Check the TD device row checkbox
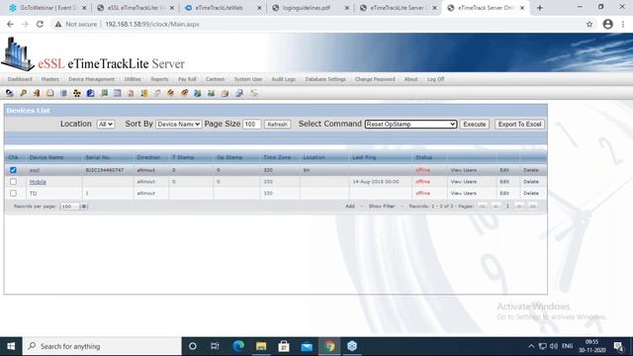 click(13, 194)
